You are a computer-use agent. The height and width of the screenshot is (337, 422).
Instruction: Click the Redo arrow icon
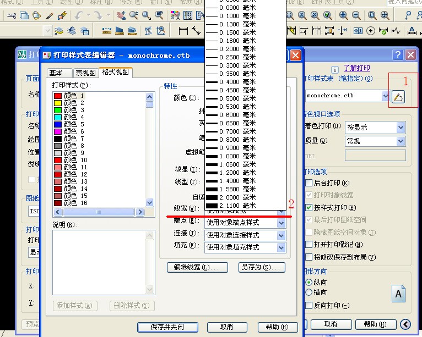(x=98, y=15)
